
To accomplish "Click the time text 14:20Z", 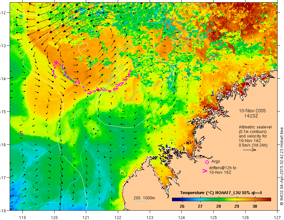I will pos(251,116).
